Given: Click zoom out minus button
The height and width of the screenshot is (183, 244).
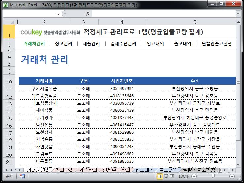Looking at the screenshot, I should (194, 176).
